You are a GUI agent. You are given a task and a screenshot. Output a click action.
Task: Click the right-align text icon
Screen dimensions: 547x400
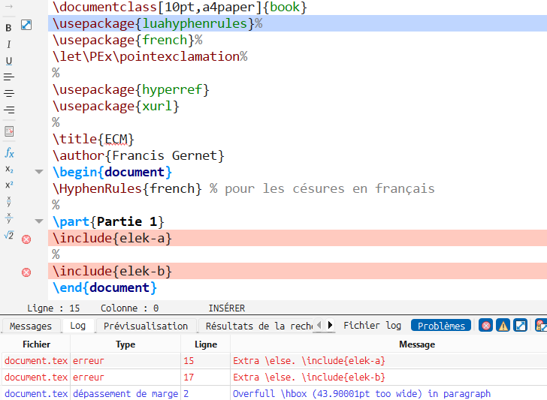click(x=9, y=110)
